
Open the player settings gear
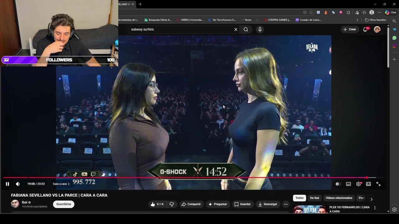point(358,184)
